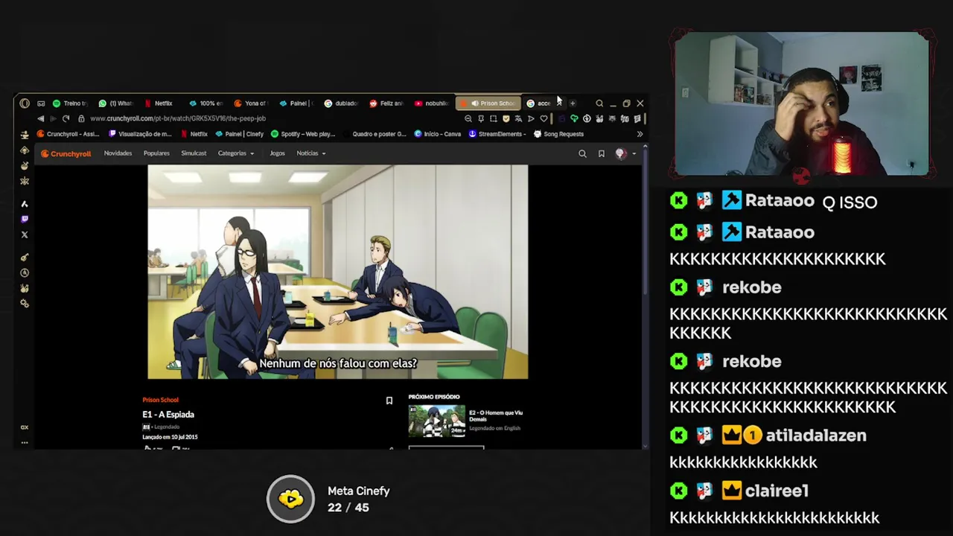Screen dimensions: 953x536
Task: Switch to the Treino browser tab
Action: tap(69, 103)
